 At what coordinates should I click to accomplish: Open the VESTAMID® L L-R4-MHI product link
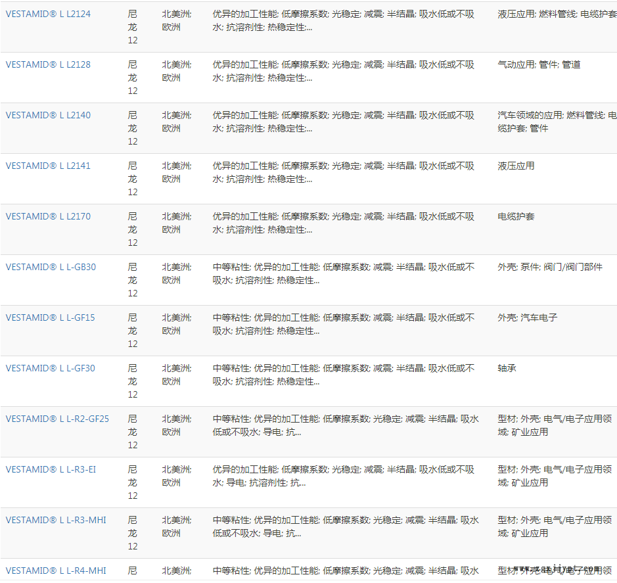(x=56, y=571)
